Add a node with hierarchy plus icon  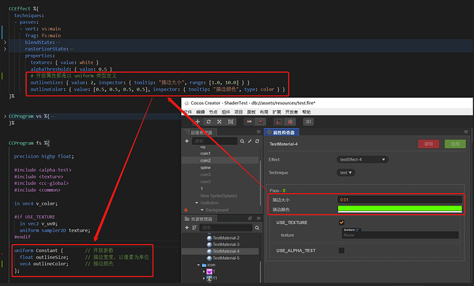click(187, 141)
